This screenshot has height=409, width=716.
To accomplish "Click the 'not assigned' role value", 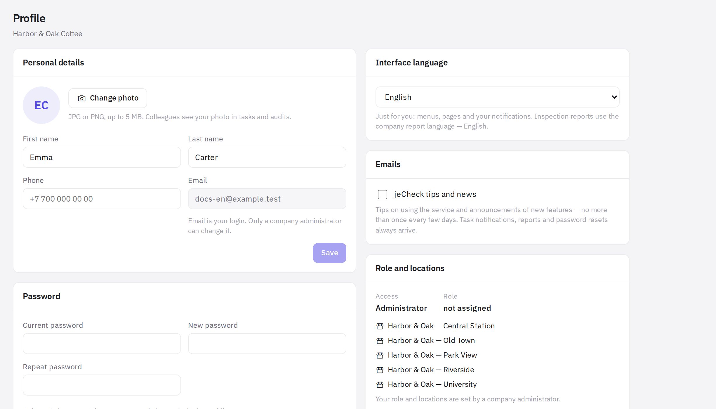I will coord(467,308).
